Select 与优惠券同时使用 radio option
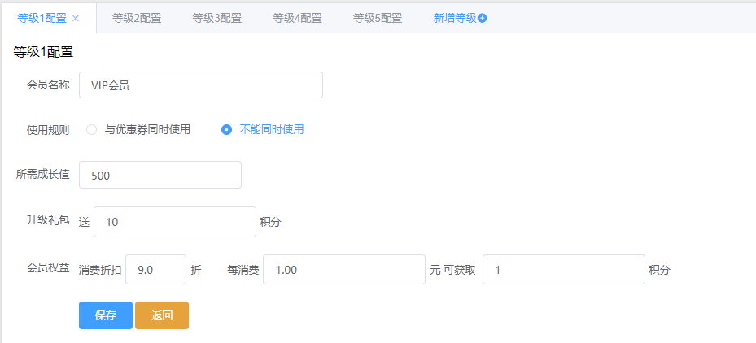 click(92, 129)
